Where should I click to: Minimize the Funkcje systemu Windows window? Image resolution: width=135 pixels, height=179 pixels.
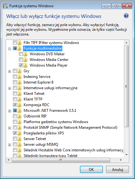pos(106,6)
